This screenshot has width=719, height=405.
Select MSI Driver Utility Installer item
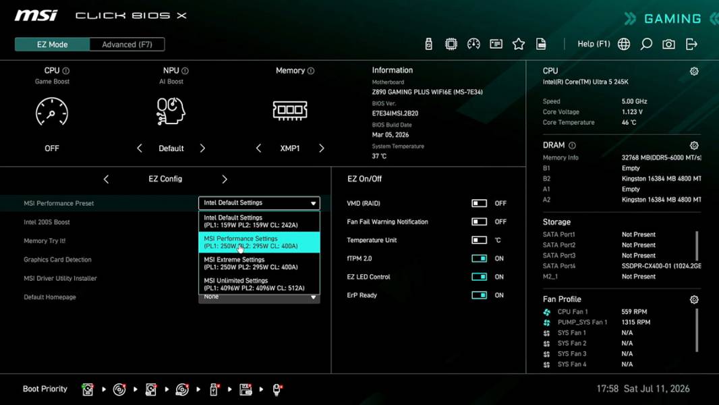pos(60,278)
